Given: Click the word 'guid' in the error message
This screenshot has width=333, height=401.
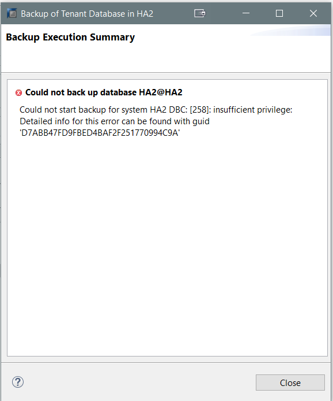Looking at the screenshot, I should coord(201,122).
